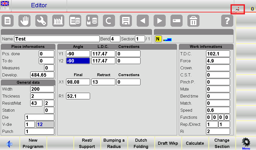256x150 pixels.
Task: Toggle the yellow N indicator
Action: pyautogui.click(x=158, y=39)
